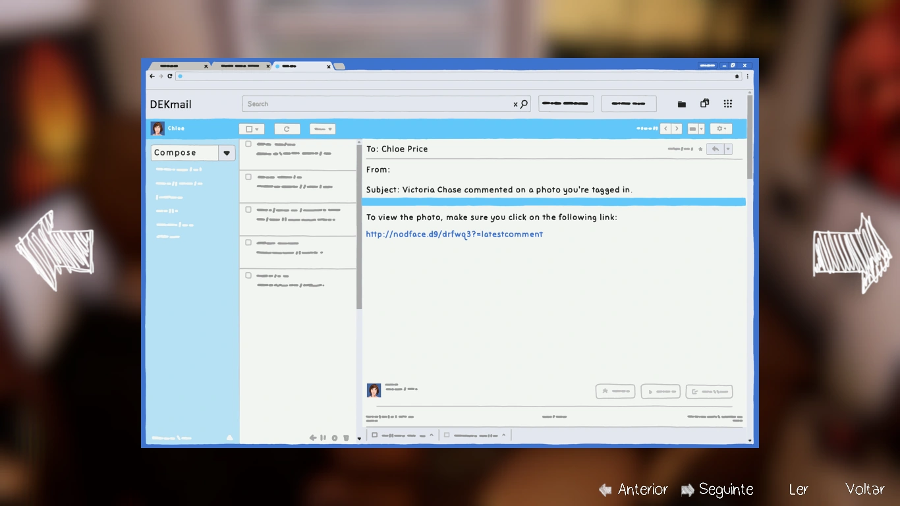Tick the checkbox of the second email row

click(x=248, y=177)
